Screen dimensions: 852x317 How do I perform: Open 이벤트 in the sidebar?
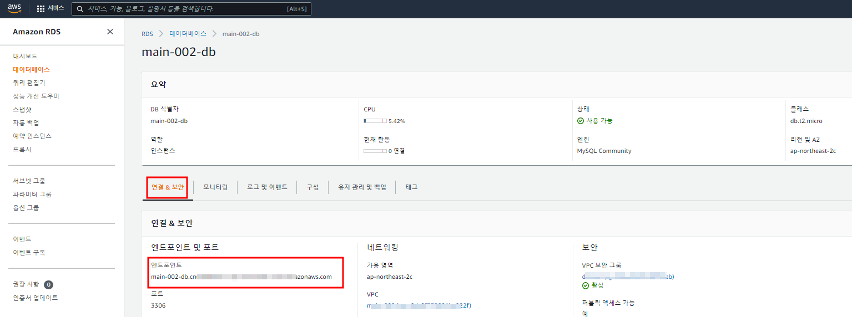click(x=22, y=239)
